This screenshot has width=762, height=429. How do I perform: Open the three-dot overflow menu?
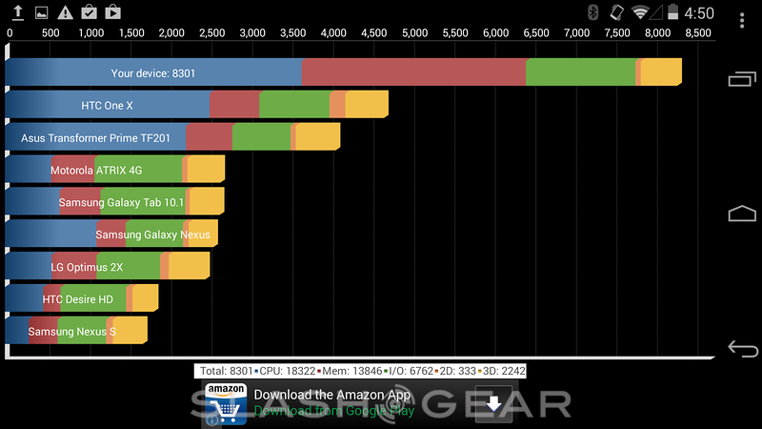point(742,19)
